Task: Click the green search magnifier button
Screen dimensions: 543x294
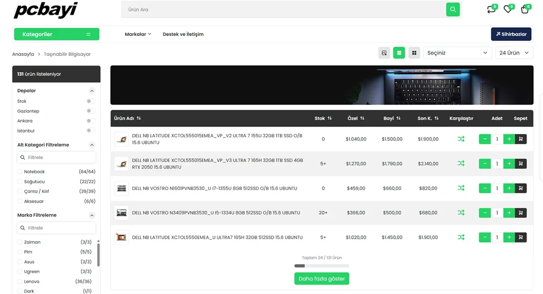Action: [x=452, y=9]
